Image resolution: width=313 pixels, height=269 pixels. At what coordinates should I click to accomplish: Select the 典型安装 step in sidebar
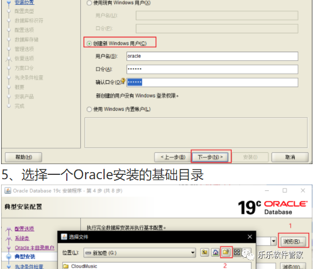[x=25, y=257]
